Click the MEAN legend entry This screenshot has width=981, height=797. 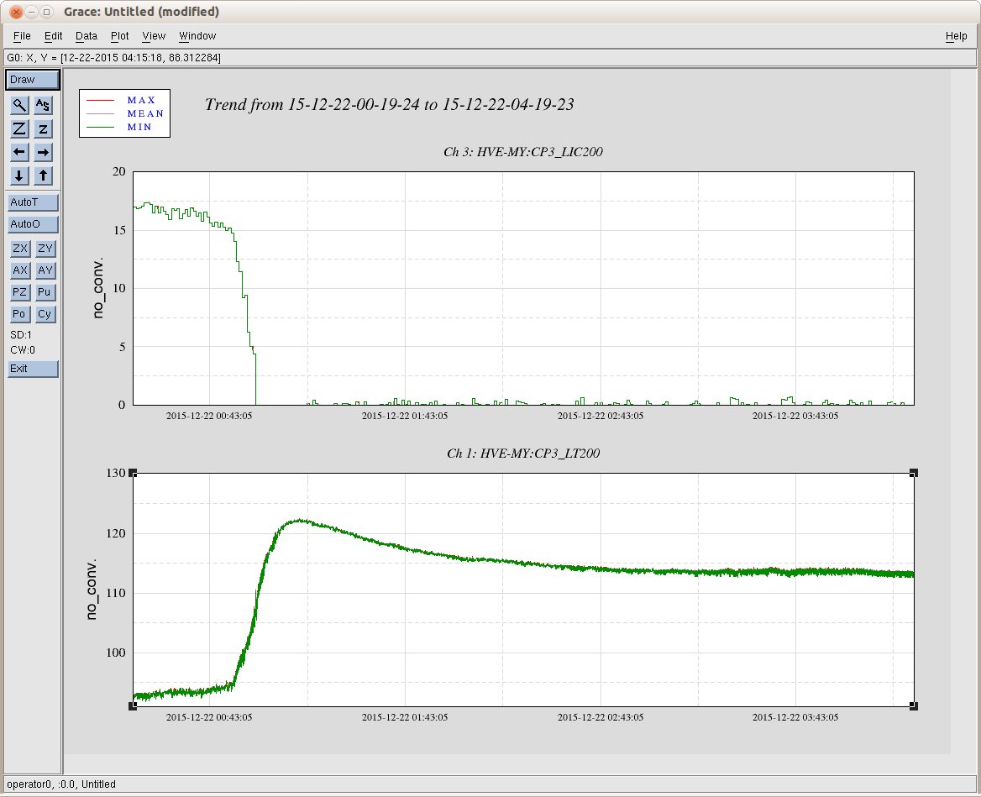point(145,113)
